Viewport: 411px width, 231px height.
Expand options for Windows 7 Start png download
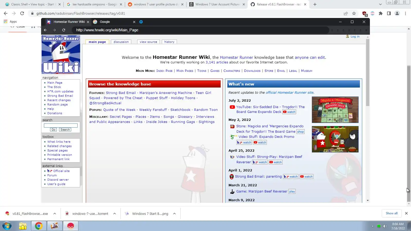[x=174, y=214]
